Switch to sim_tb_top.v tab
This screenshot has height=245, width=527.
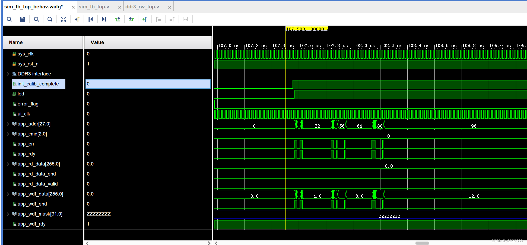tap(94, 7)
